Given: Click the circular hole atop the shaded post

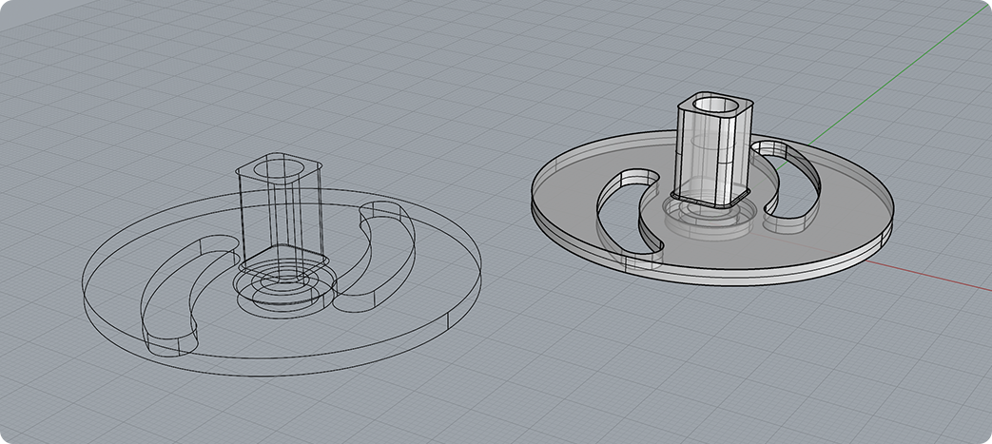Looking at the screenshot, I should [x=713, y=103].
